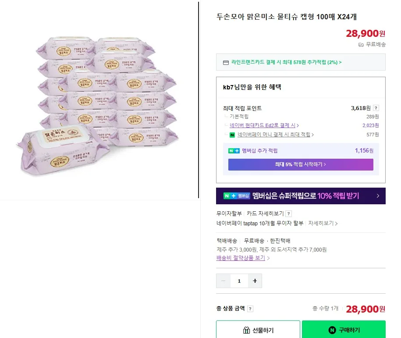
Task: Click the gift box icon on 선물하기
Action: 246,330
